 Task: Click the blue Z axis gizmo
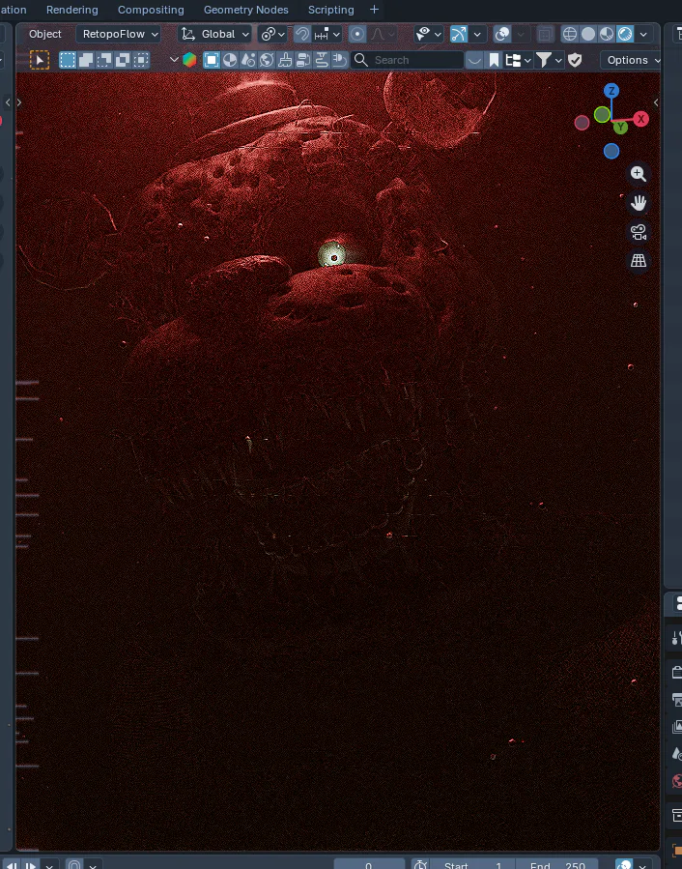611,91
